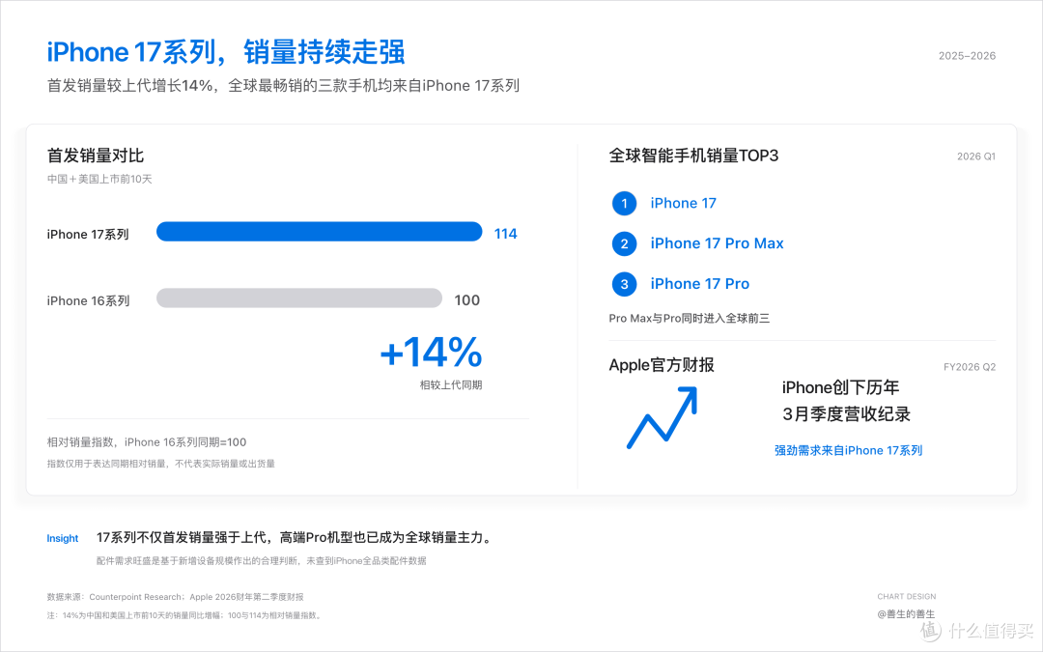This screenshot has height=652, width=1043.
Task: Click the blue Insight label
Action: coord(63,538)
